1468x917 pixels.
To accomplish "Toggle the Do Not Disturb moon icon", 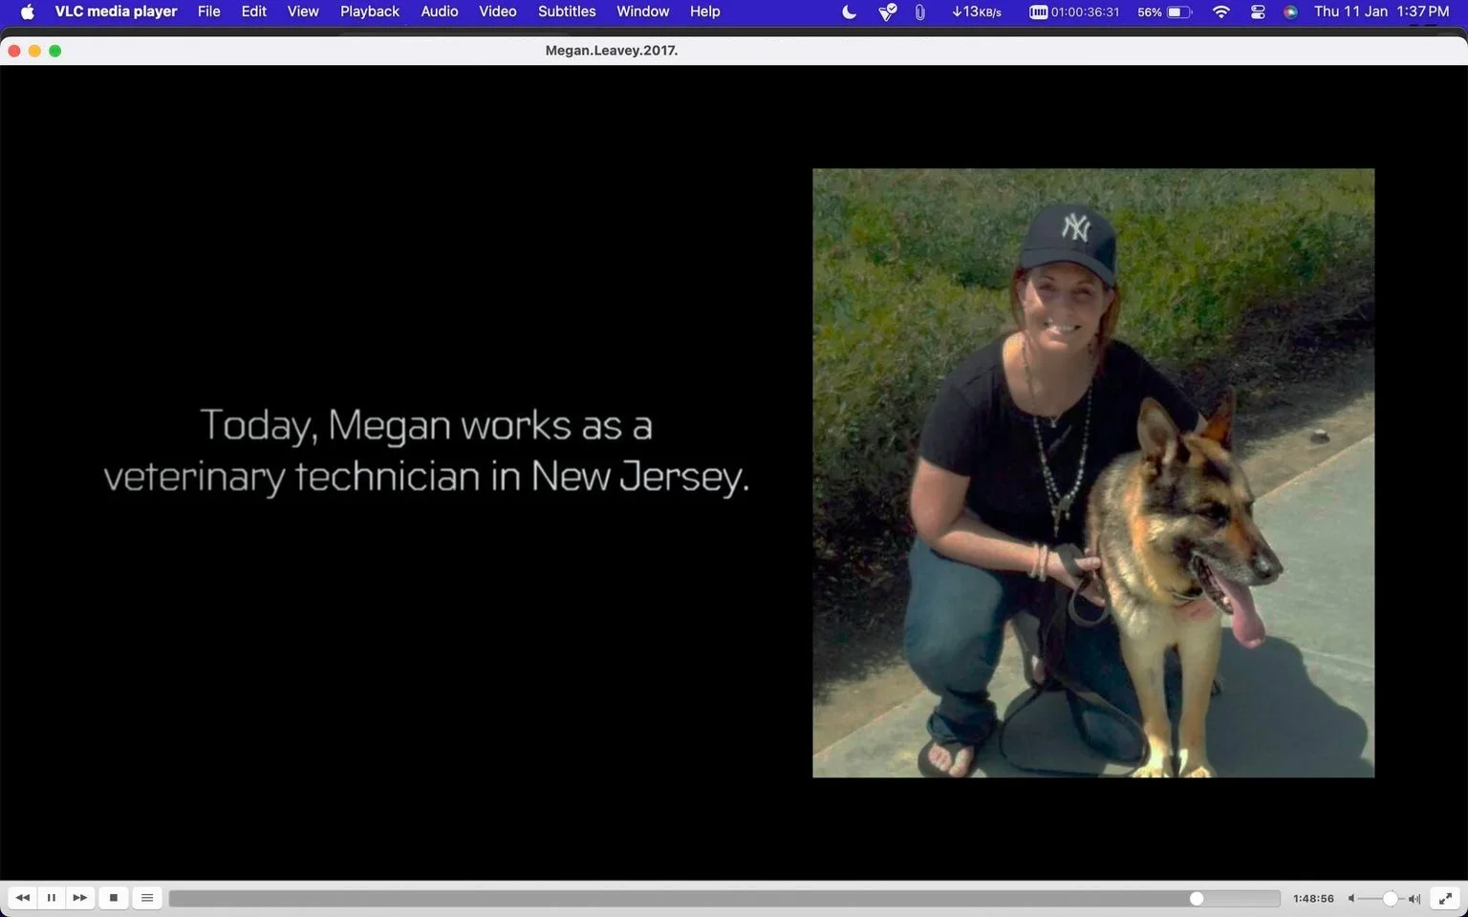I will [849, 11].
